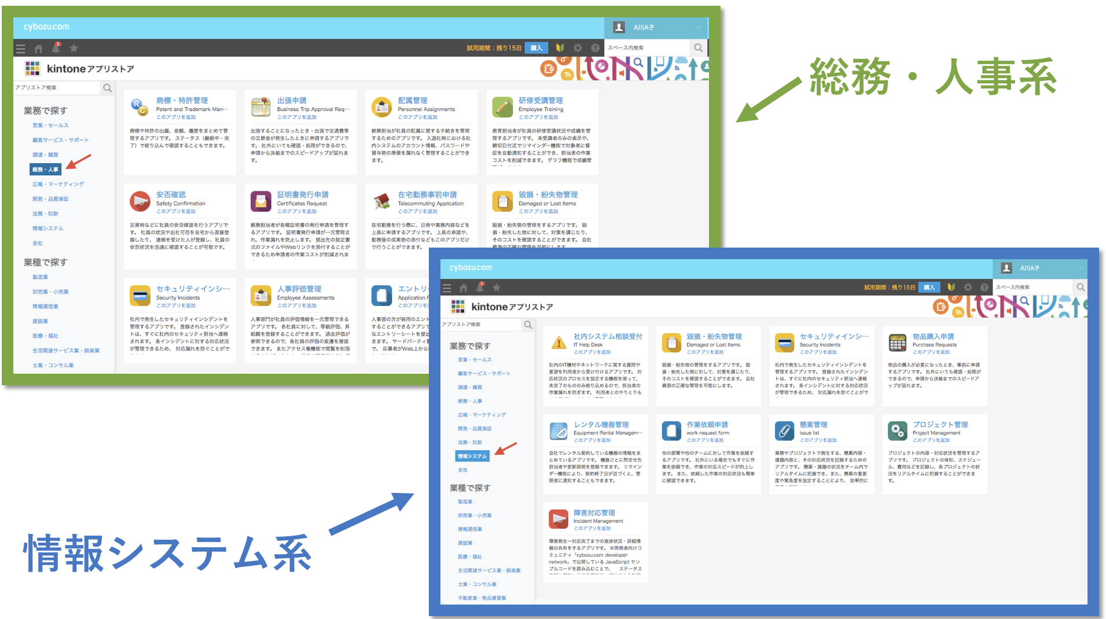Open hamburger menu in blue-framed window
This screenshot has height=619, width=1106.
tap(447, 288)
